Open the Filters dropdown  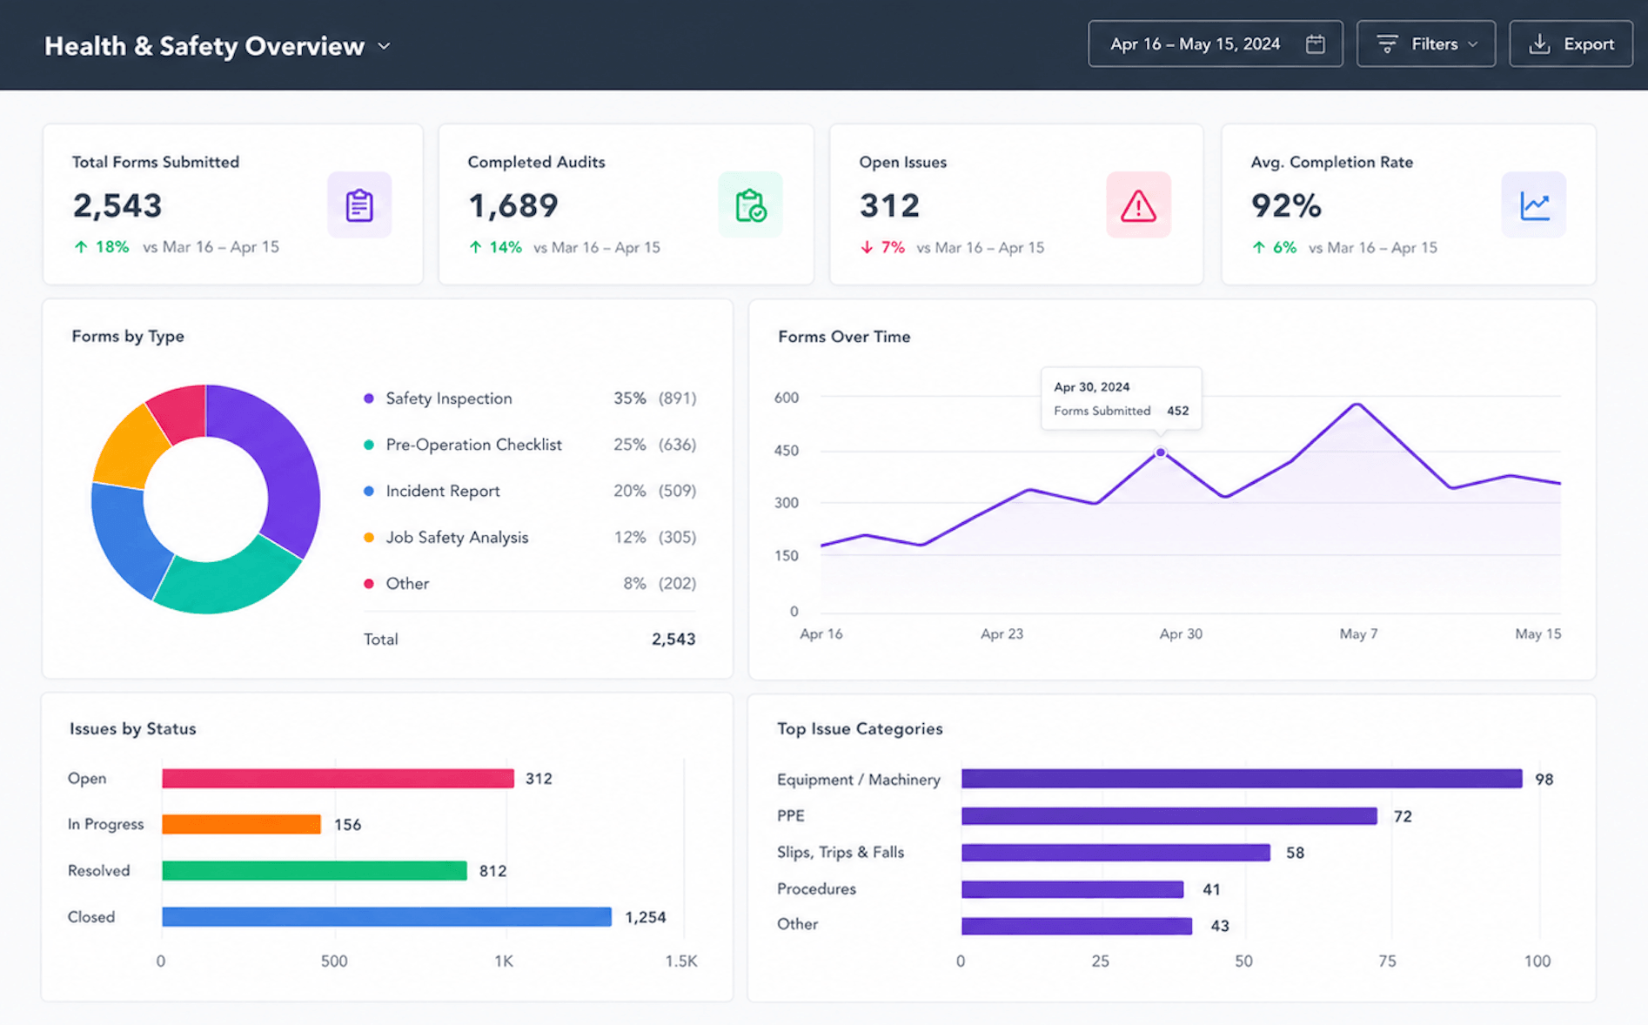(1425, 44)
